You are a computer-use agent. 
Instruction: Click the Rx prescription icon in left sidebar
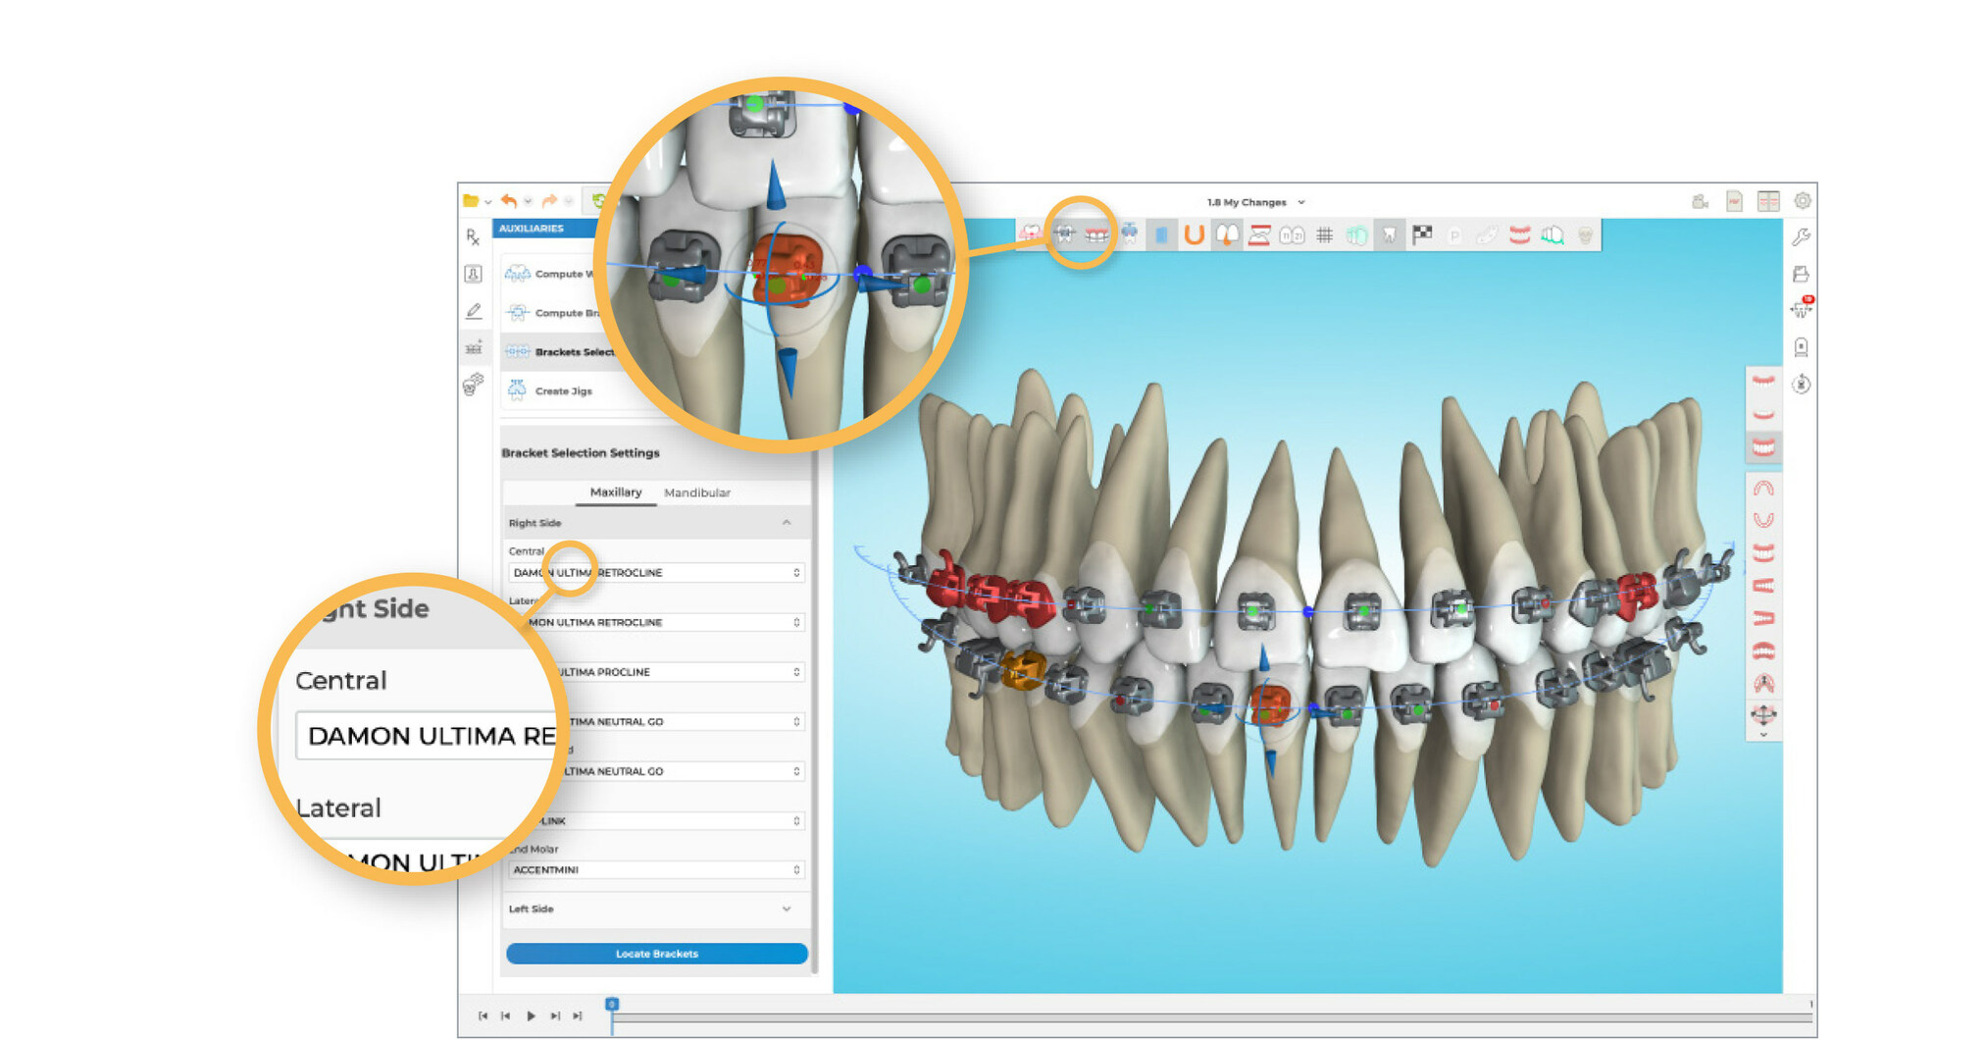click(472, 235)
